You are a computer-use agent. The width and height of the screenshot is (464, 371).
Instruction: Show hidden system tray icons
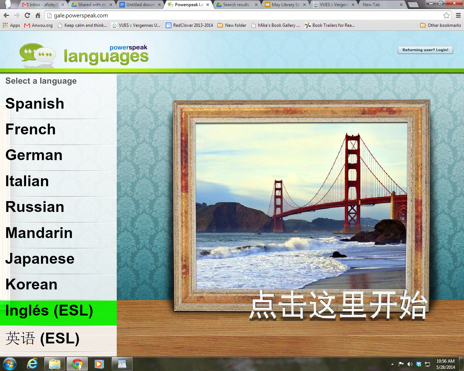coord(392,364)
